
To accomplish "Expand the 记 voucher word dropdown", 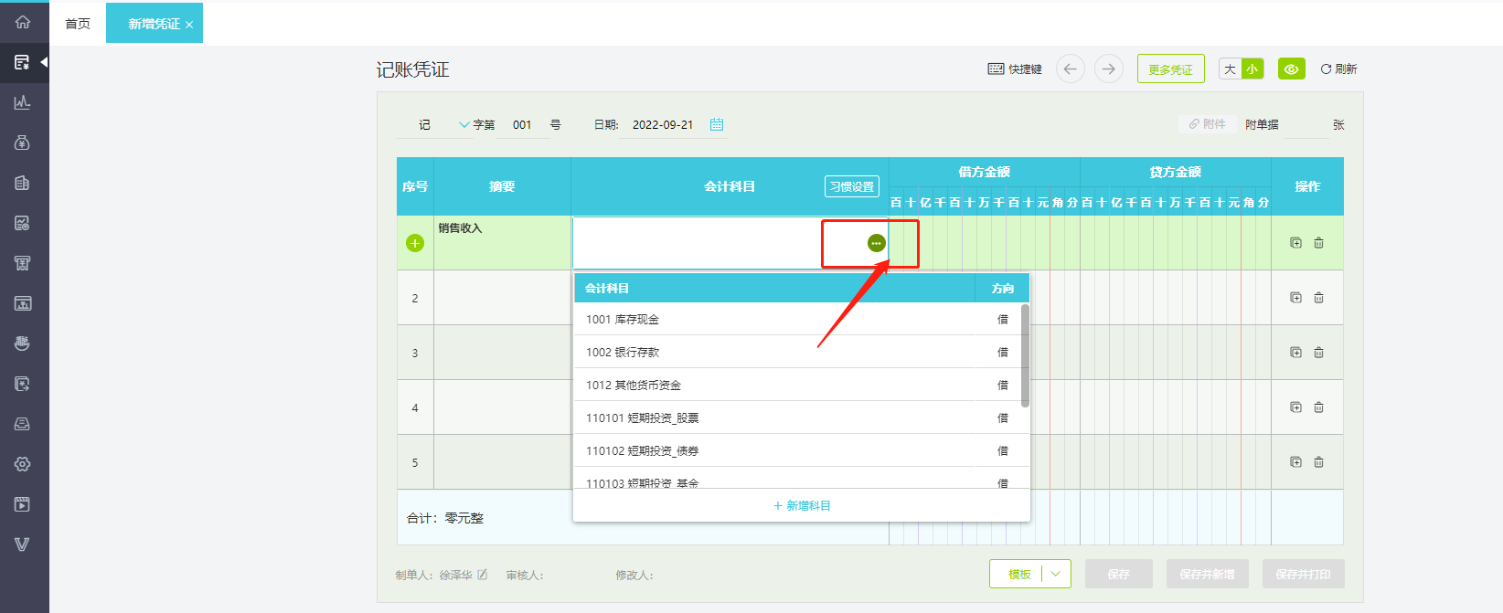I will tap(464, 124).
